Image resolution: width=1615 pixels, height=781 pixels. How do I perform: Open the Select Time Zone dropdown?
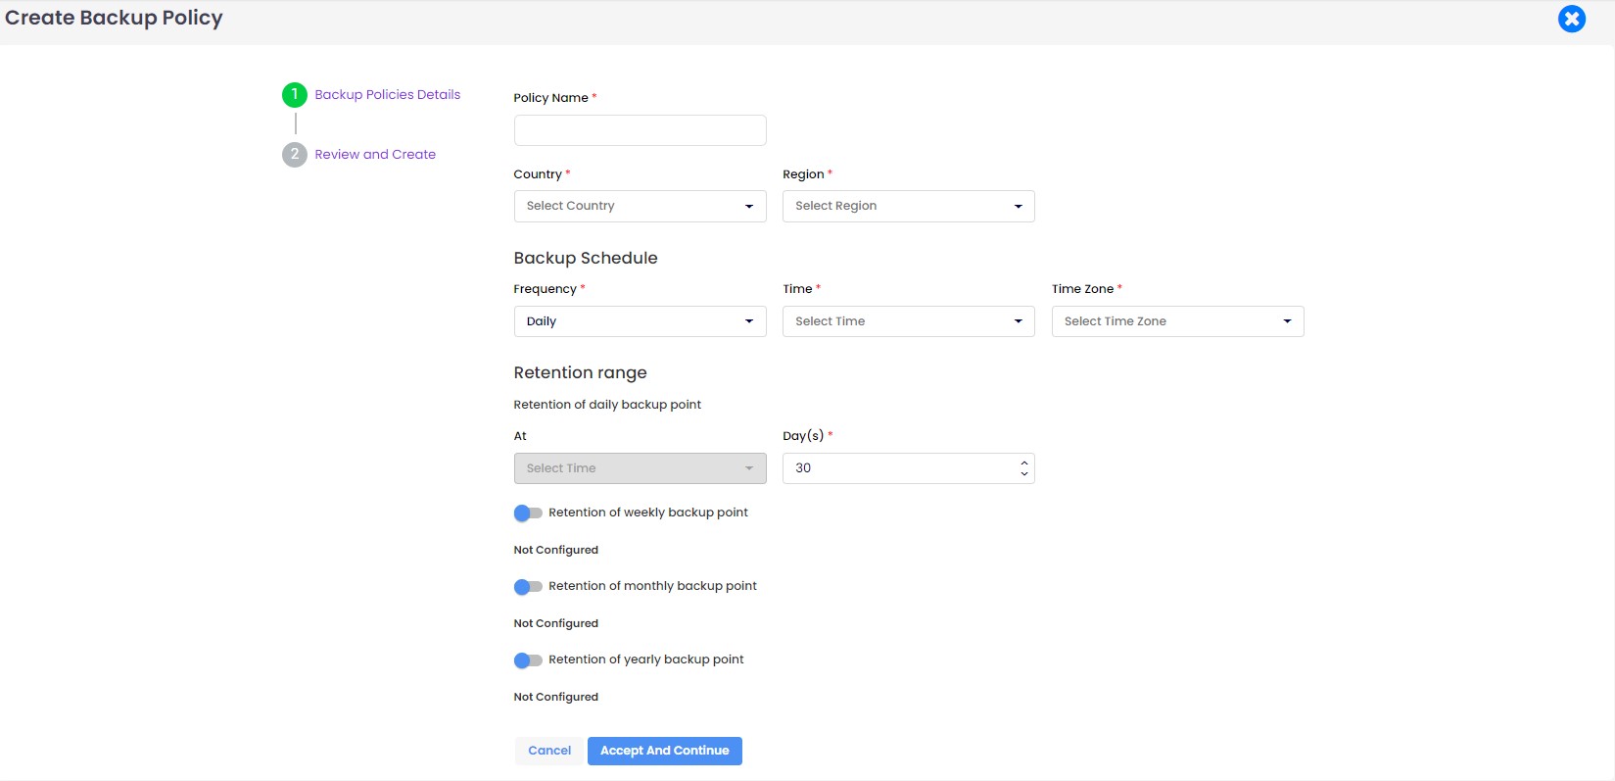coord(1177,321)
